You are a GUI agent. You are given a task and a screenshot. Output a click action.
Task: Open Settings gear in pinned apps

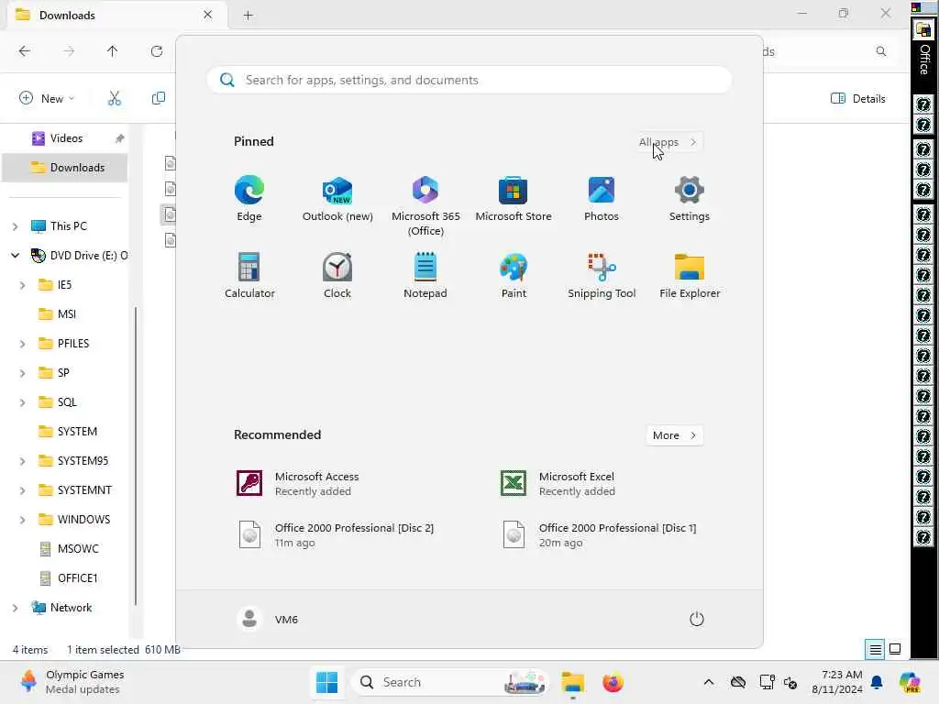(690, 199)
